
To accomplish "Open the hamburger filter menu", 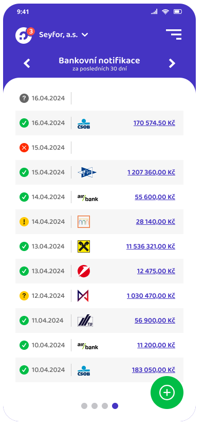I will pos(174,34).
